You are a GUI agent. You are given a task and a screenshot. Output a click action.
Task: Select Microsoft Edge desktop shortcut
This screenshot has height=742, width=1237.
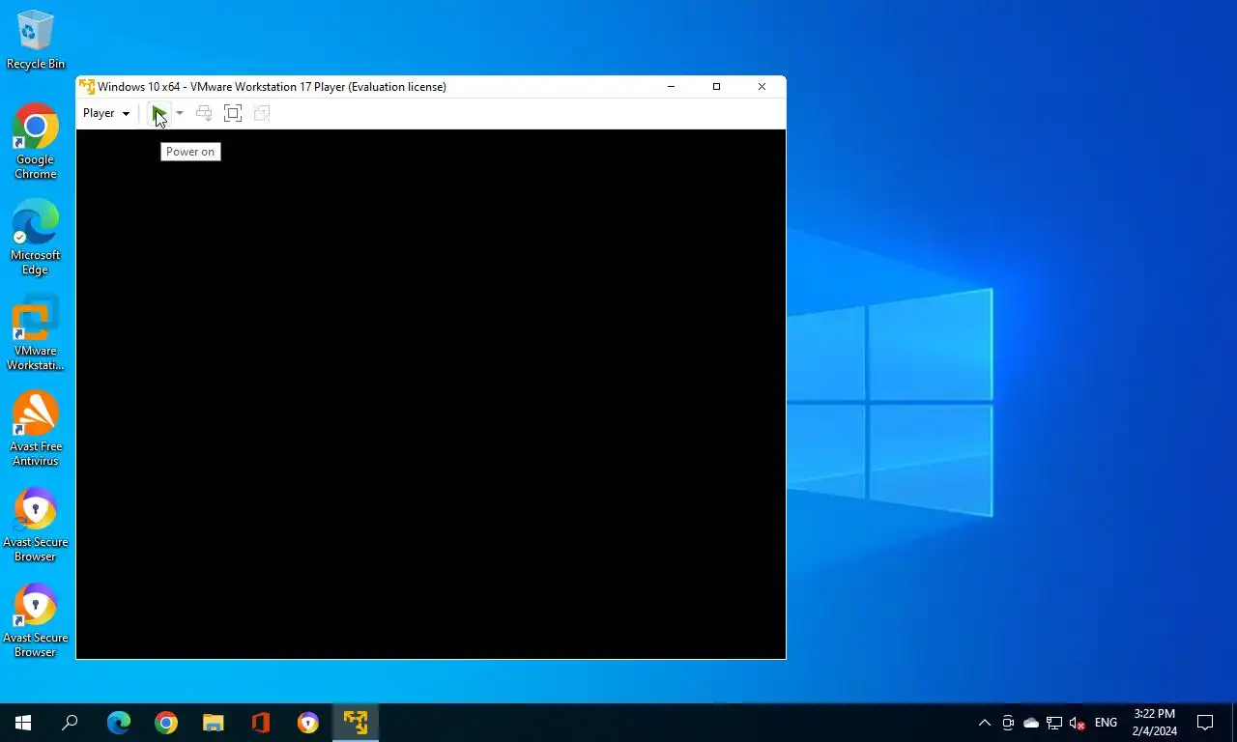[36, 237]
